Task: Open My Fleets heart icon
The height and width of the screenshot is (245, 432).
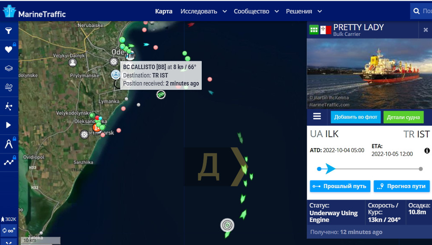Action: click(x=9, y=49)
